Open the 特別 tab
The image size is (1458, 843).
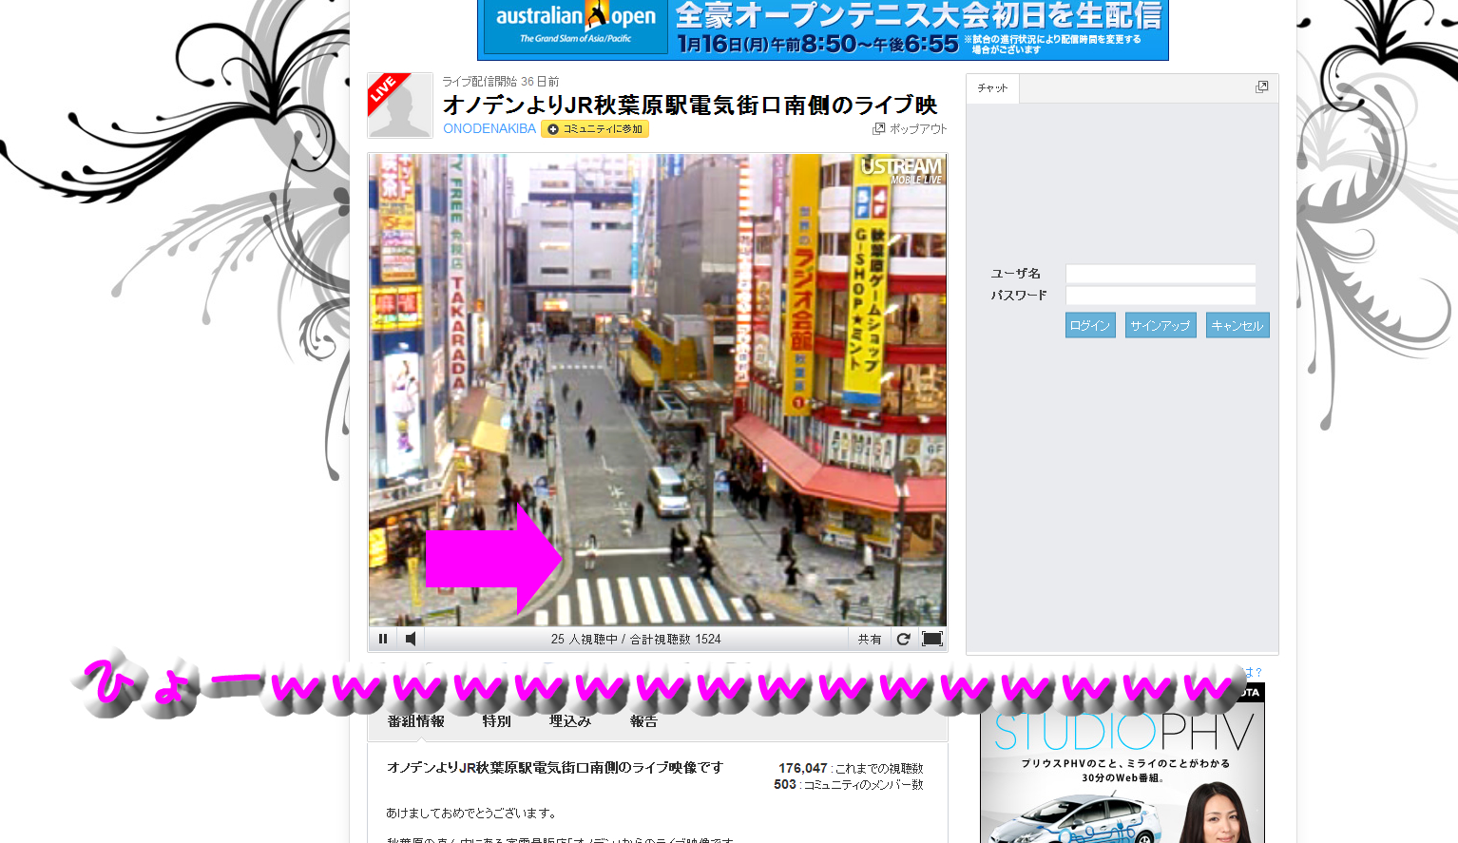coord(496,721)
